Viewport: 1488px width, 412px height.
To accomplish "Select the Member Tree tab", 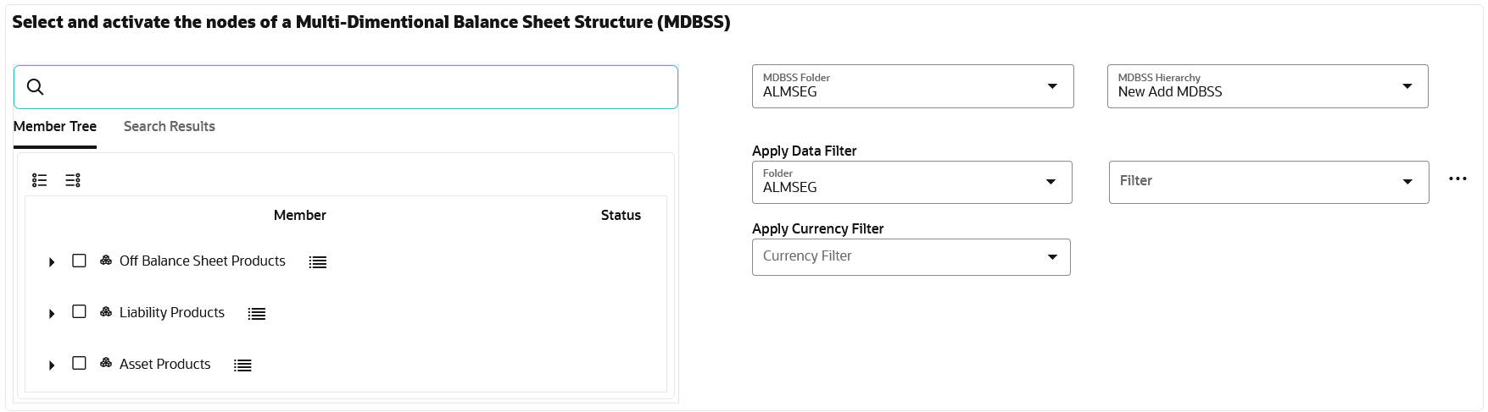I will pos(55,127).
